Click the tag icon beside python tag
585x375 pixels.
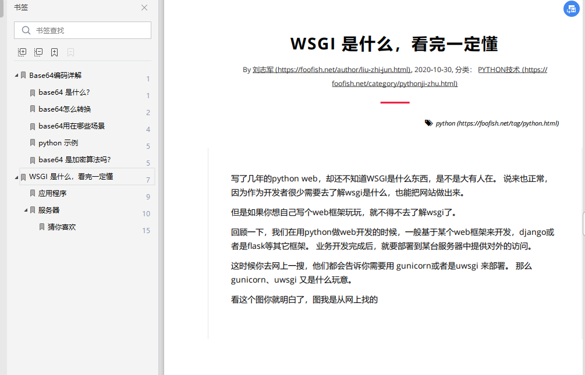point(429,123)
